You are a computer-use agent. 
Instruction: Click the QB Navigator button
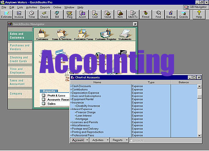tap(196, 7)
